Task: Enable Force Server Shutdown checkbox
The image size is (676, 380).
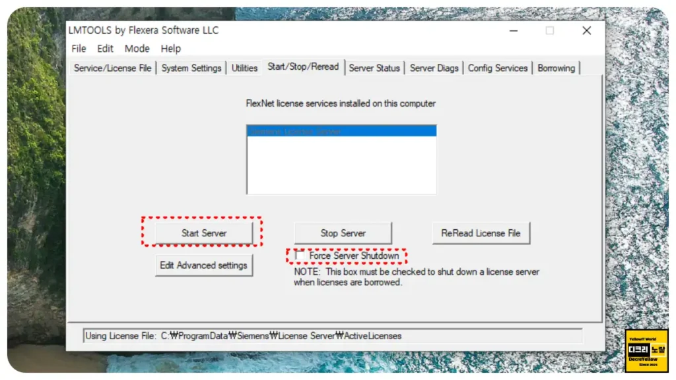Action: tap(300, 256)
